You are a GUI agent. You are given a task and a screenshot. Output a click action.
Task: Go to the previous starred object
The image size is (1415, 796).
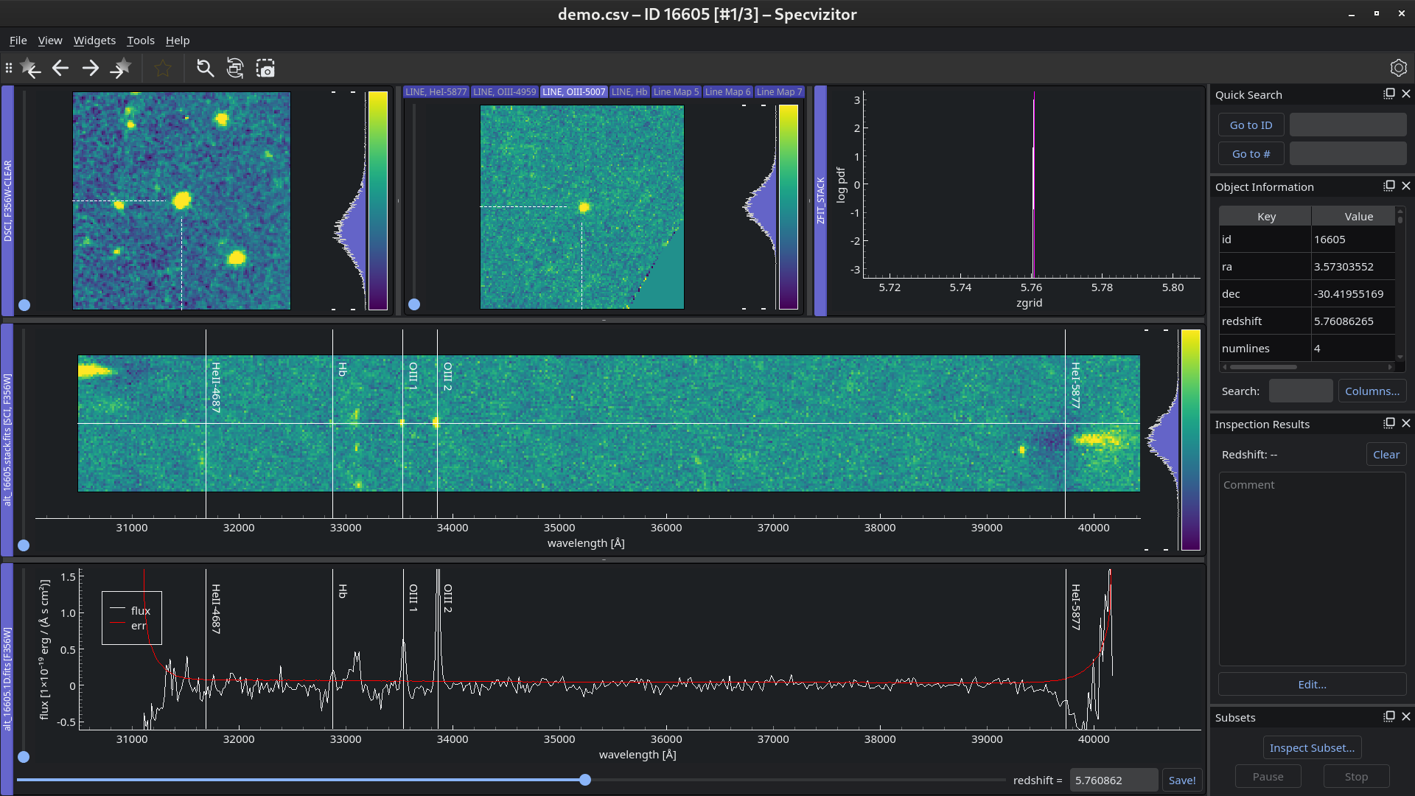[29, 69]
